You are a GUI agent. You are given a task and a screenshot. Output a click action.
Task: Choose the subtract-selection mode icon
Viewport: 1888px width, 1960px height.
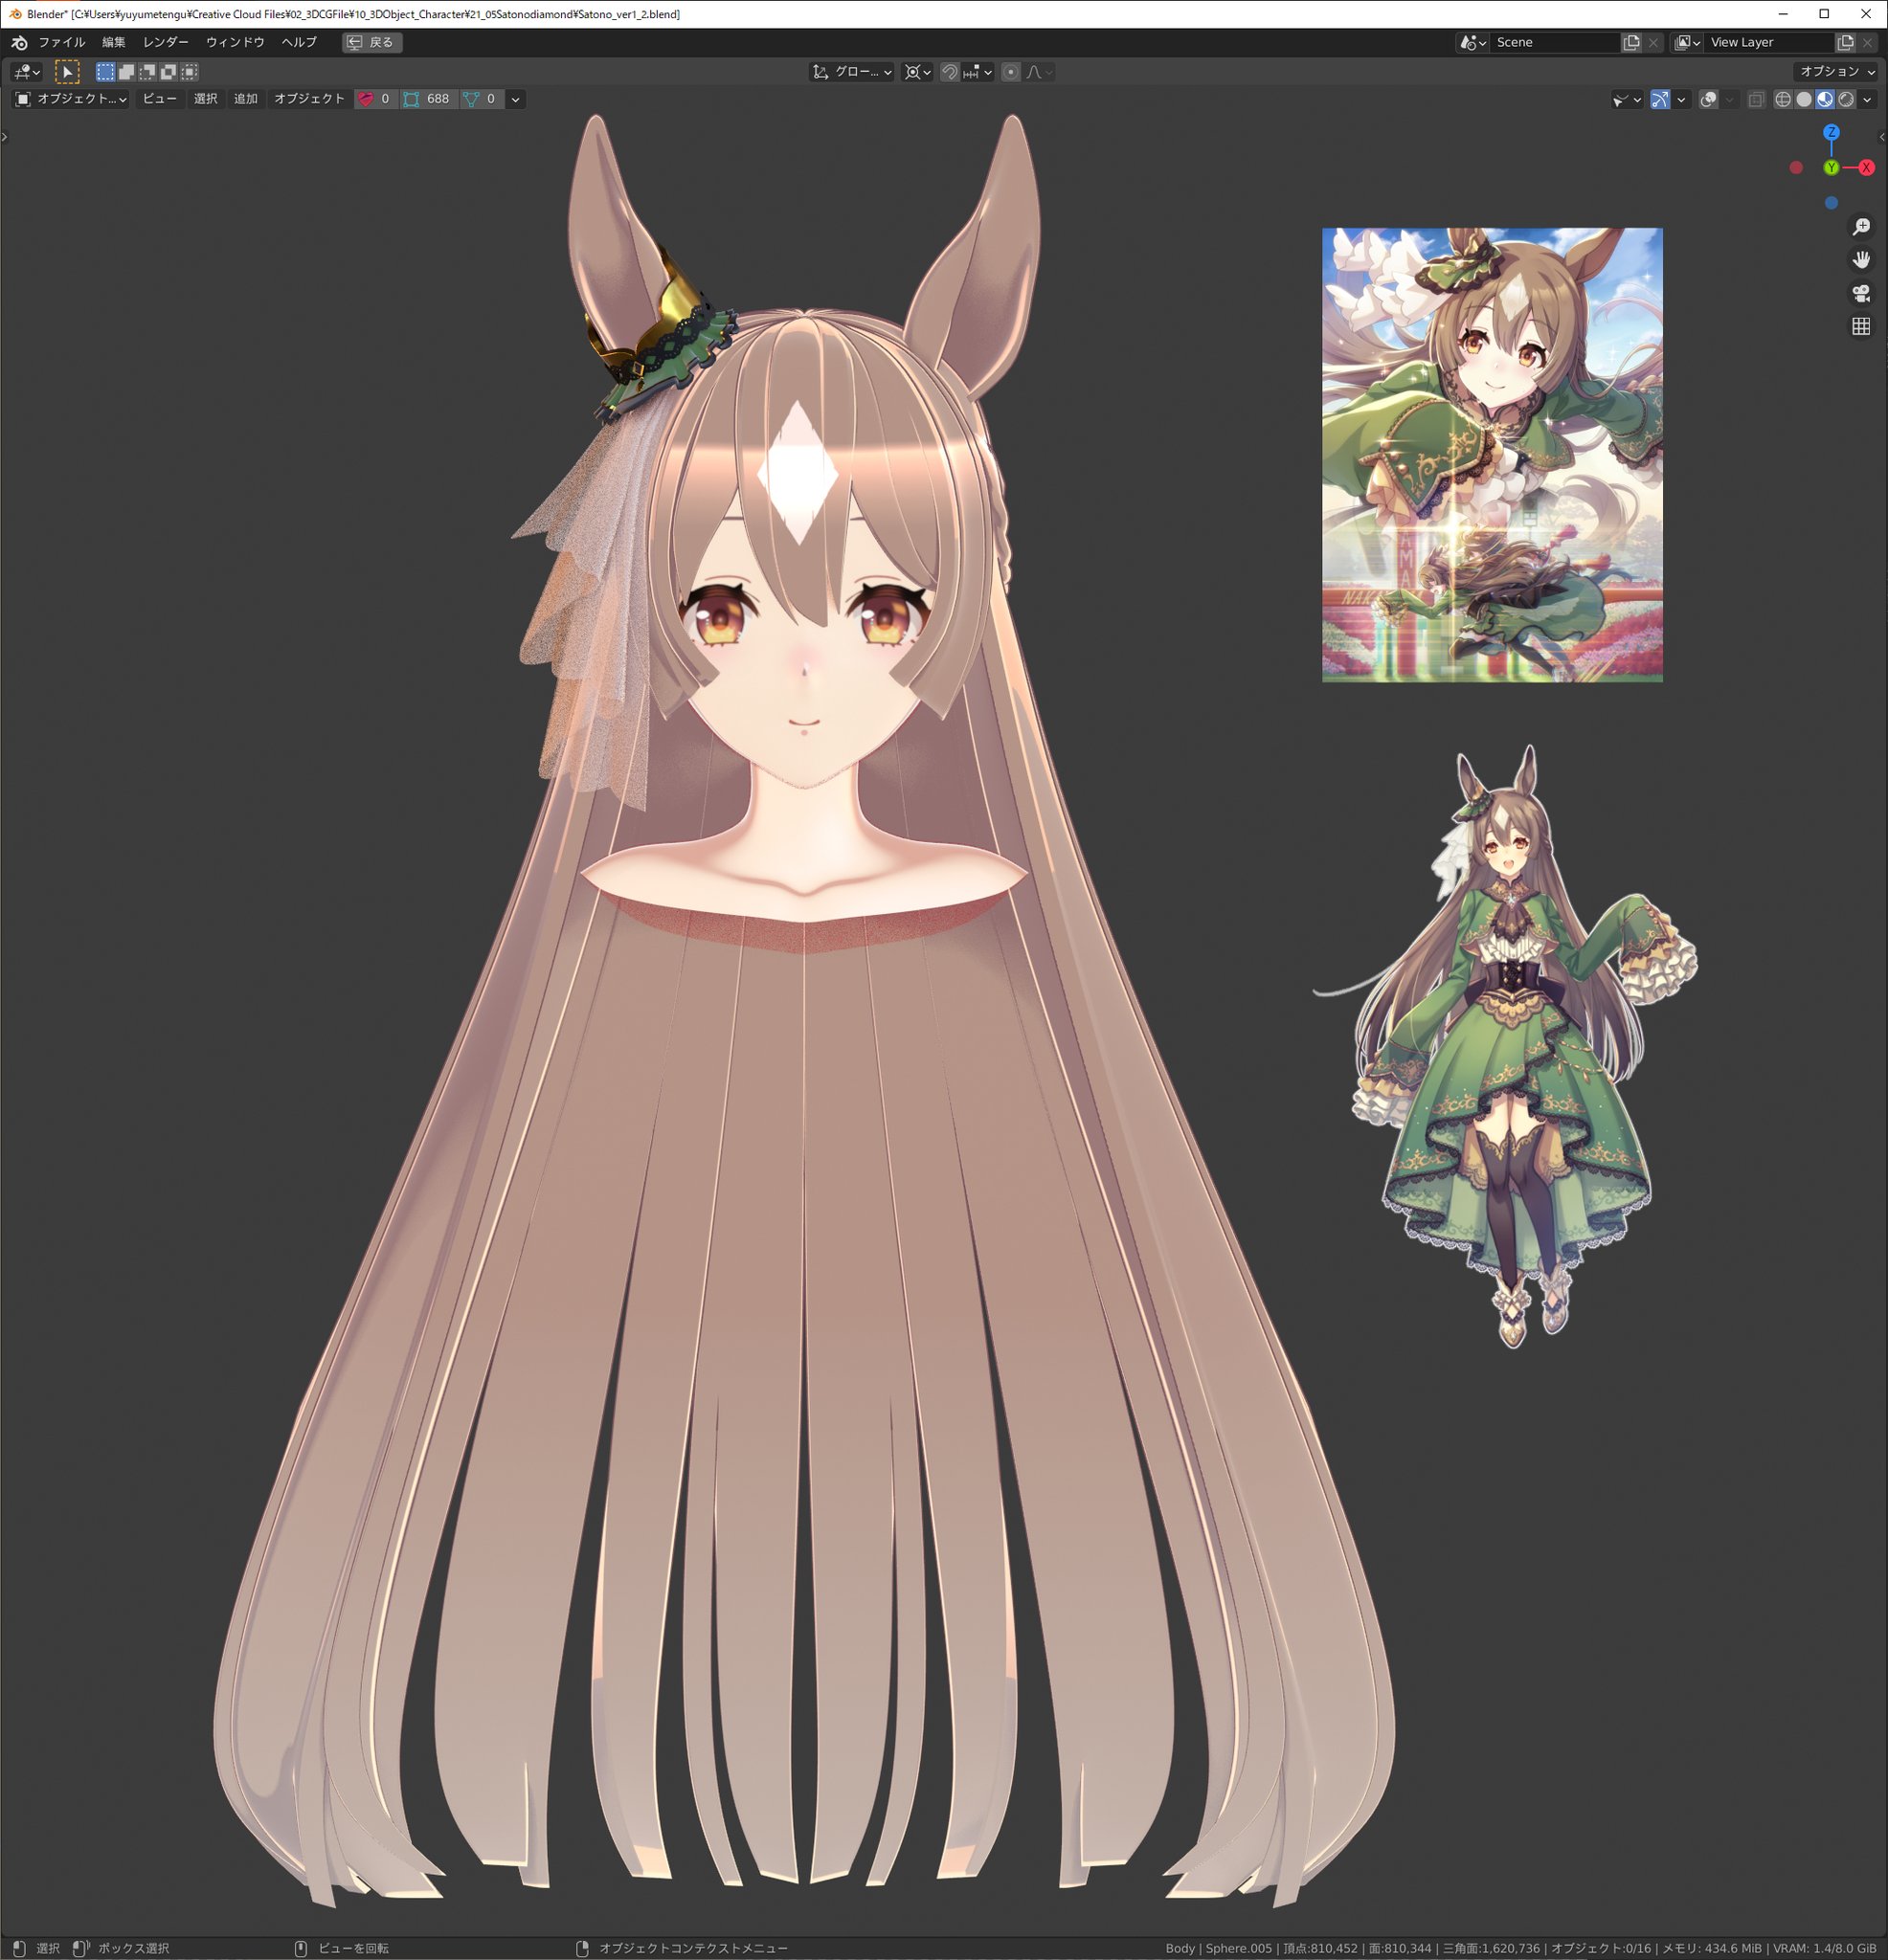coord(147,72)
